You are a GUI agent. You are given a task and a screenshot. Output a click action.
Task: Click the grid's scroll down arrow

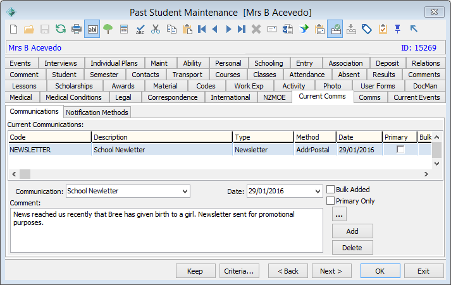point(436,164)
